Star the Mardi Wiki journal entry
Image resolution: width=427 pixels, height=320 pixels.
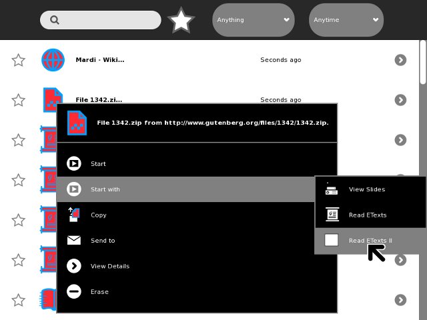[19, 60]
